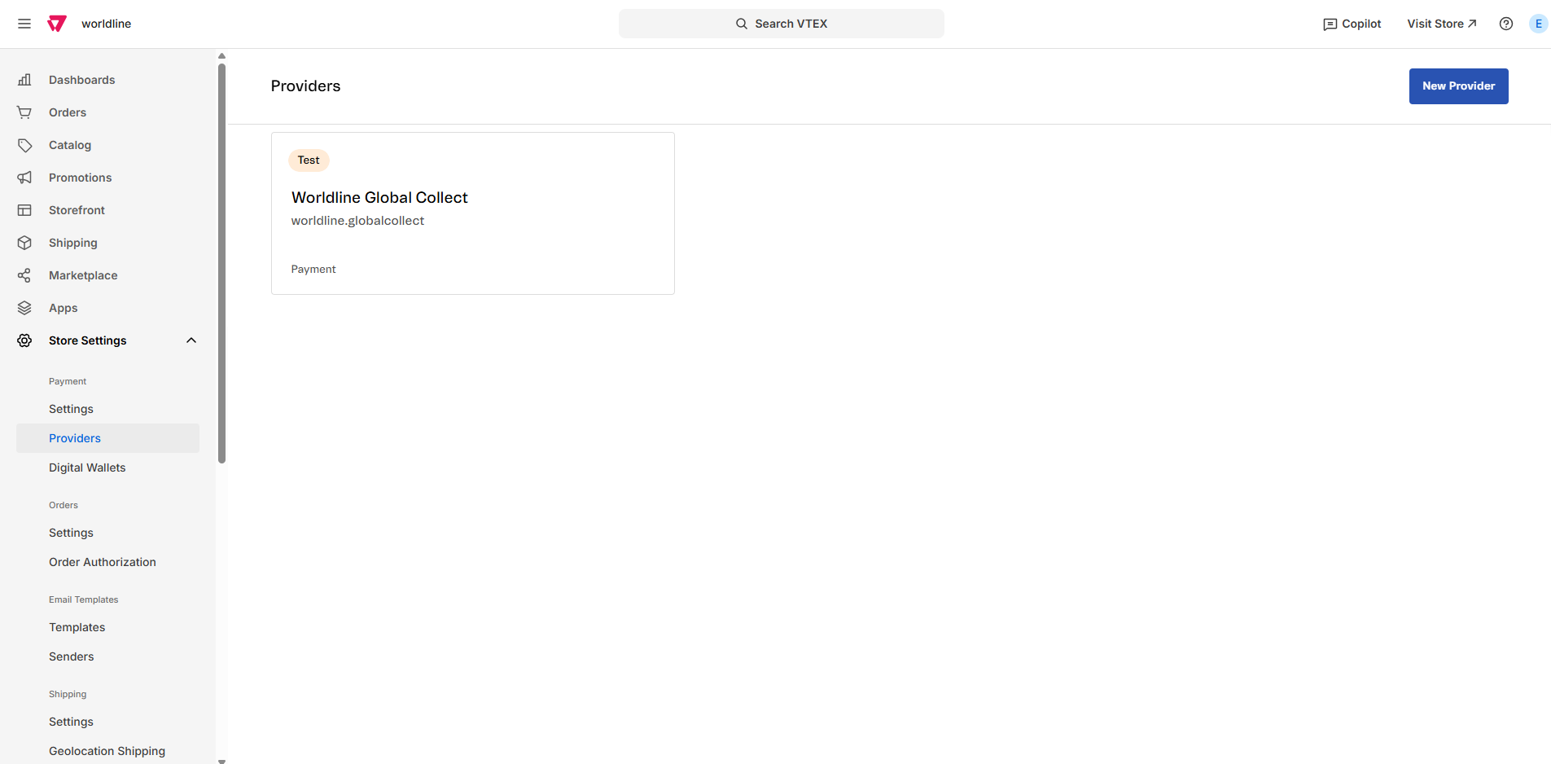The height and width of the screenshot is (764, 1551).
Task: Open the user account avatar
Action: tap(1538, 24)
